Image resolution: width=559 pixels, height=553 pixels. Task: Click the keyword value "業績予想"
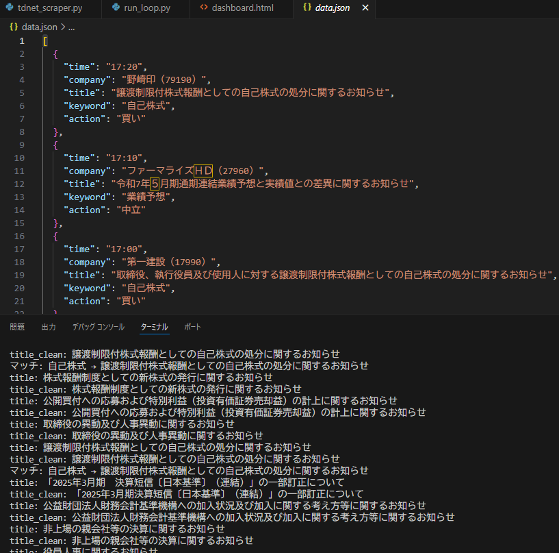[146, 197]
